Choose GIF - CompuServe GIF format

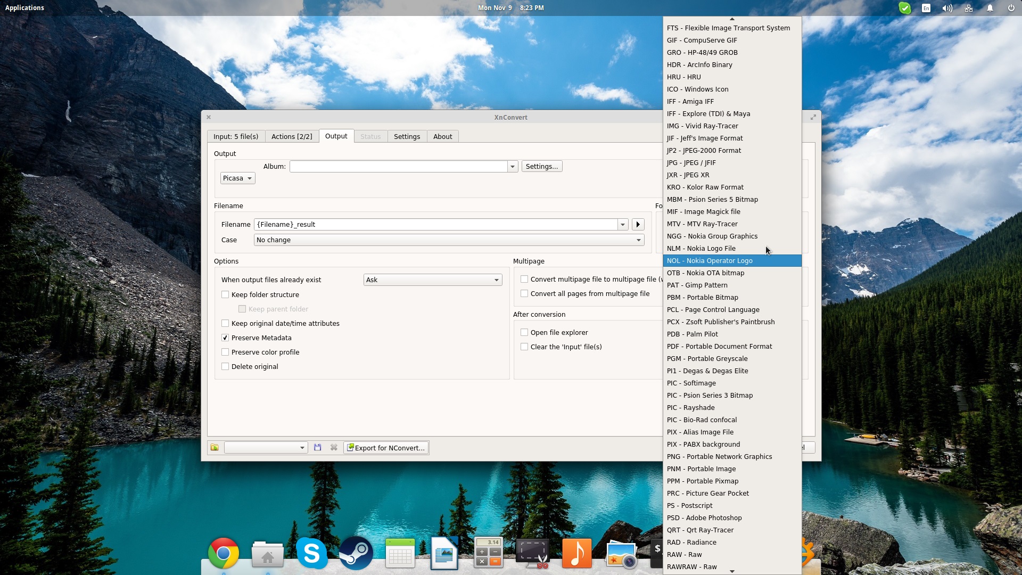pyautogui.click(x=732, y=40)
